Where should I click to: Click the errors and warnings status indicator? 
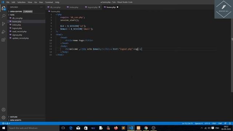point(6,123)
